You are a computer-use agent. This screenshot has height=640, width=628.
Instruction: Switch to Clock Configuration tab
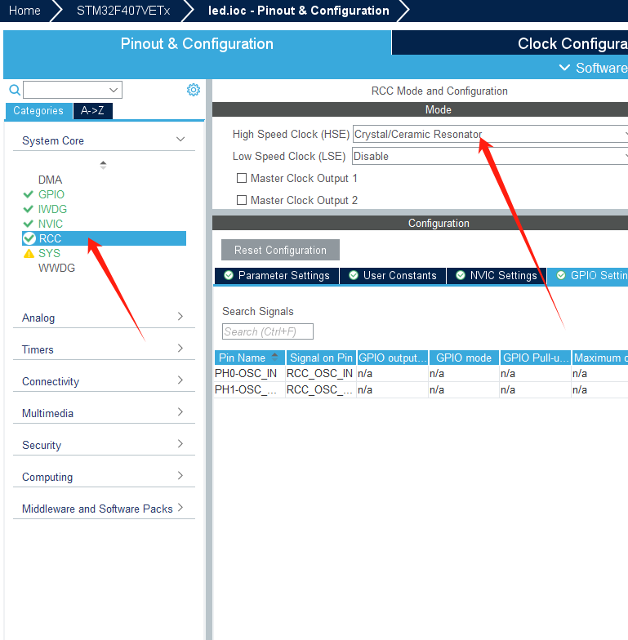pyautogui.click(x=510, y=42)
